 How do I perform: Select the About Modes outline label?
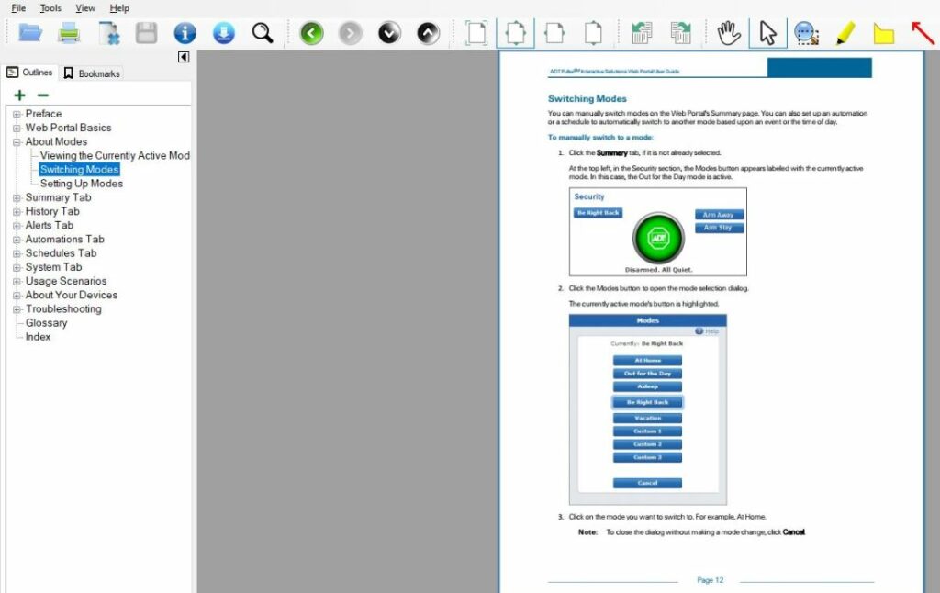click(x=56, y=142)
